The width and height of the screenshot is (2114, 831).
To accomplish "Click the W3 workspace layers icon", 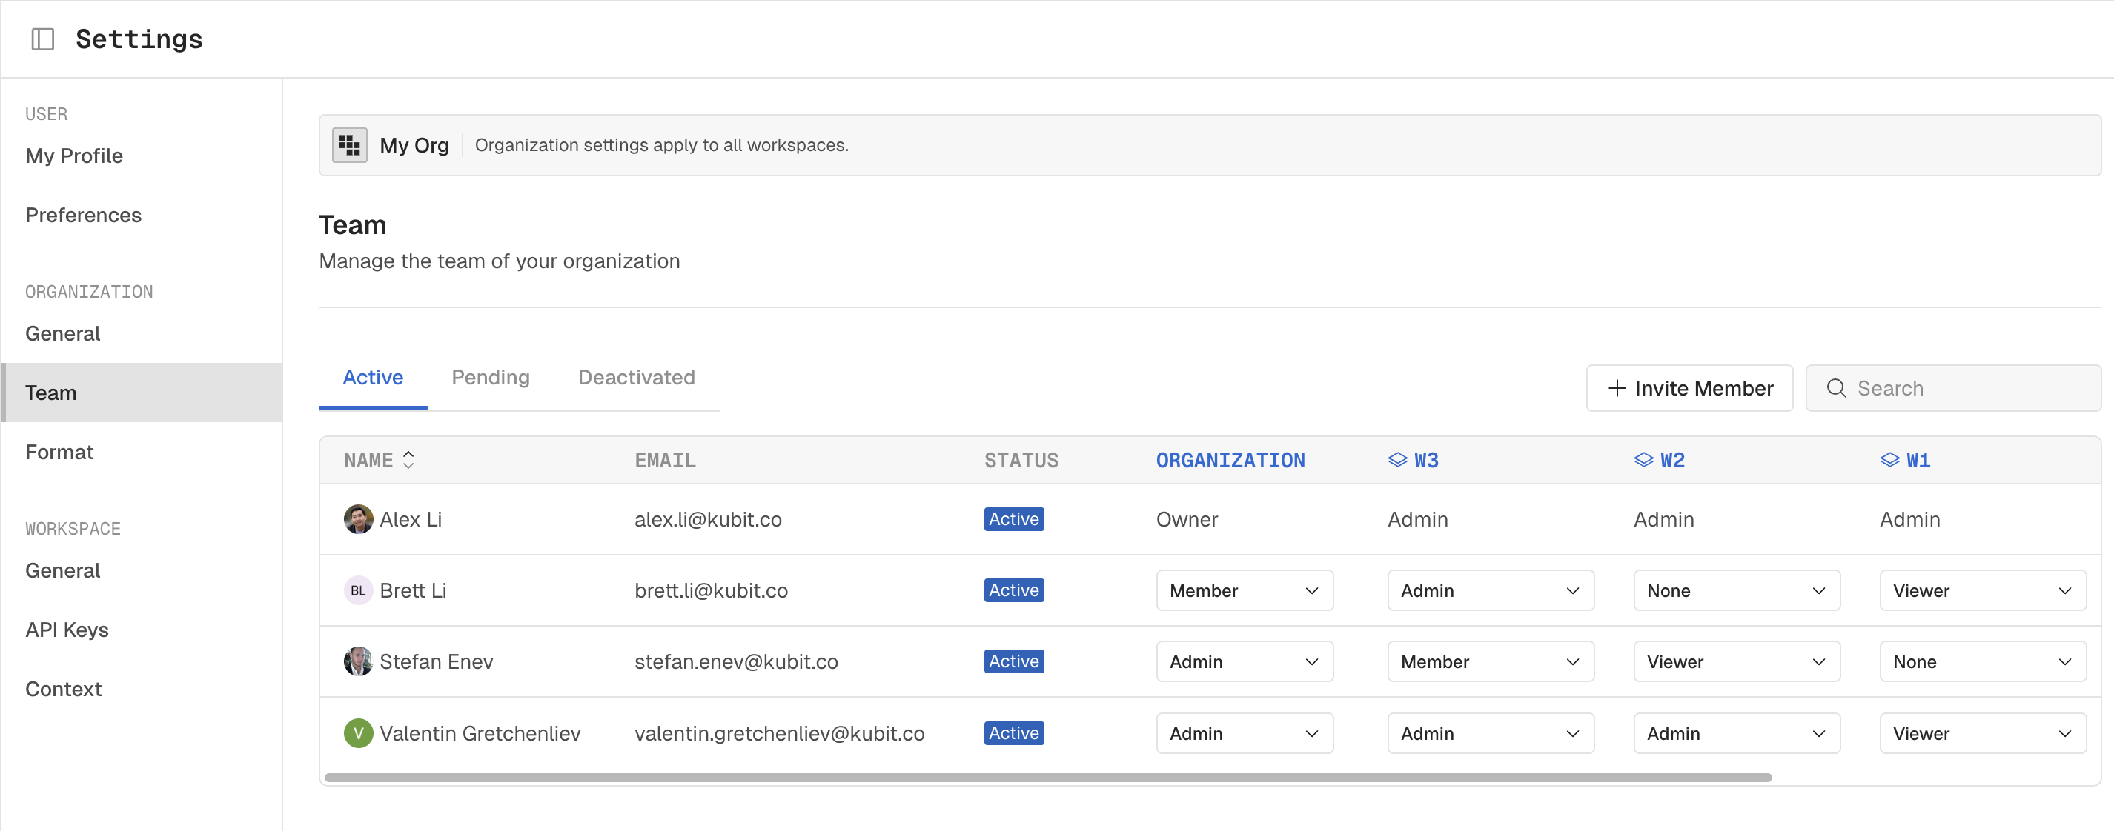I will click(1396, 460).
